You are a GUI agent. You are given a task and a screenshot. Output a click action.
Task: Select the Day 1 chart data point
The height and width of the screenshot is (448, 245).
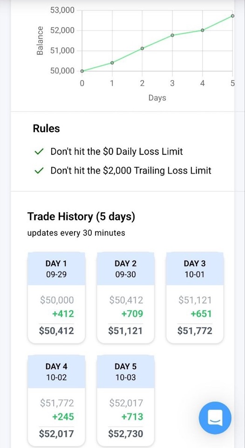pyautogui.click(x=112, y=63)
